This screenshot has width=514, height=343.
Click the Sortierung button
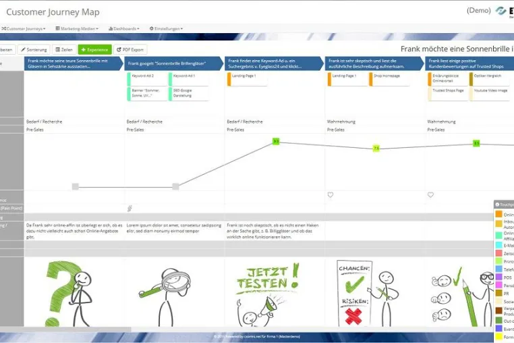(34, 49)
